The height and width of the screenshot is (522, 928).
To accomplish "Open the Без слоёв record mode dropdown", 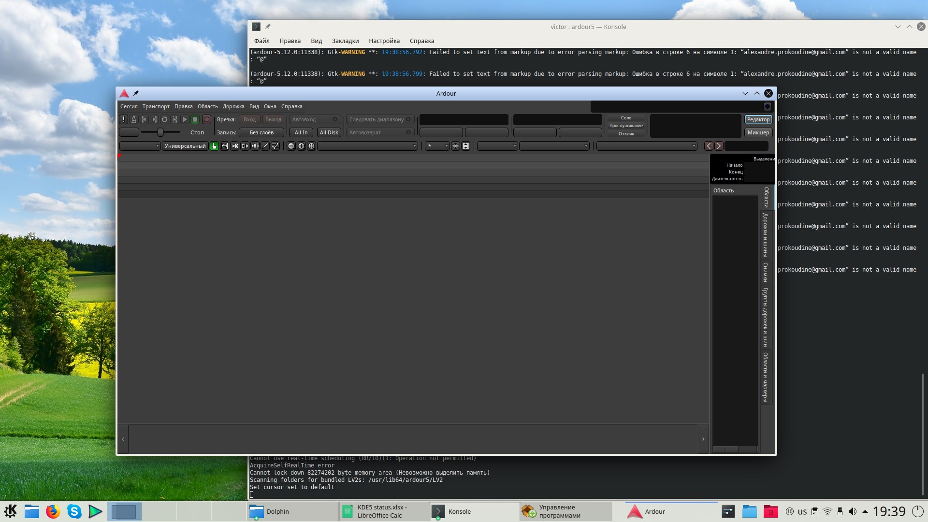I will [261, 132].
